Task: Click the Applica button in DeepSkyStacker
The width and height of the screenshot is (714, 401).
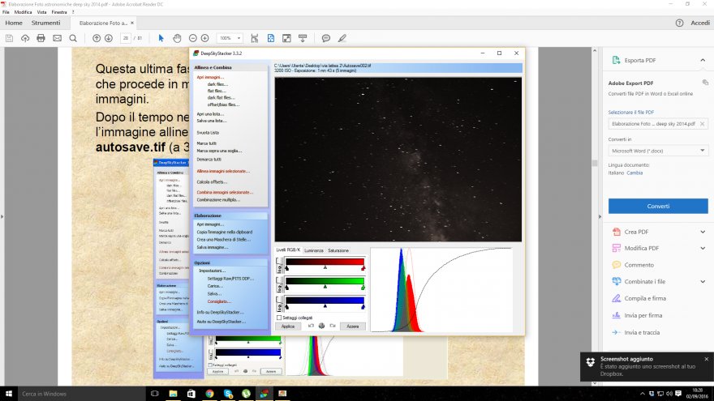Action: (x=288, y=326)
